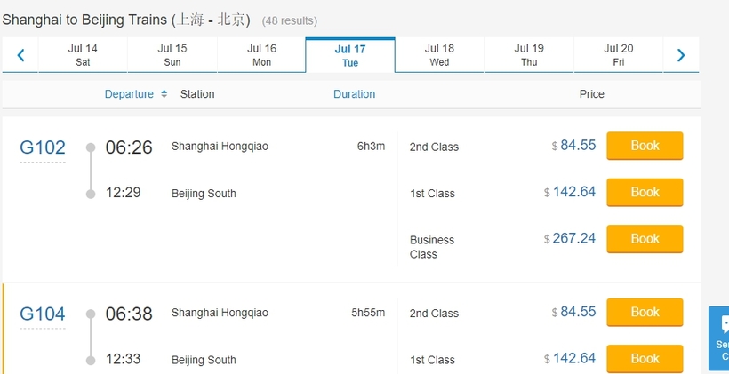
Task: Expand details for train G102
Action: (43, 147)
